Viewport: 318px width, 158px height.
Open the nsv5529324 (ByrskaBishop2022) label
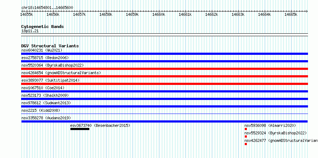[x=275, y=133]
